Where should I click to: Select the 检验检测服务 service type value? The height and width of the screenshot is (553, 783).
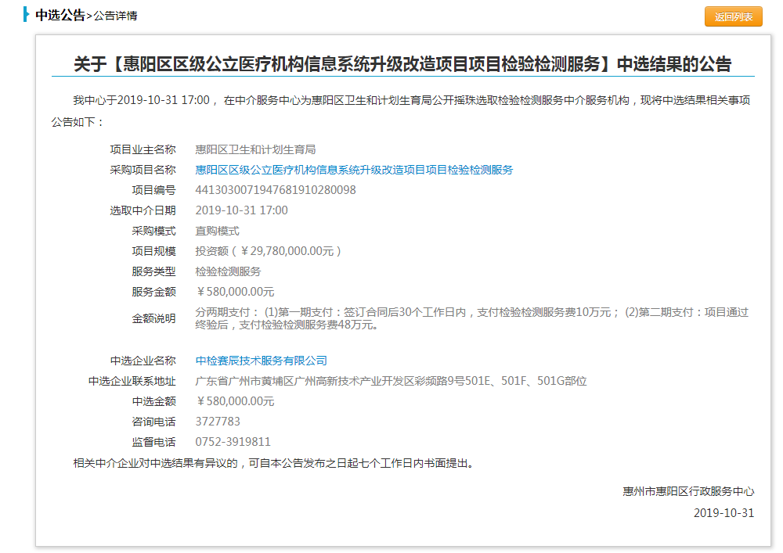click(228, 271)
